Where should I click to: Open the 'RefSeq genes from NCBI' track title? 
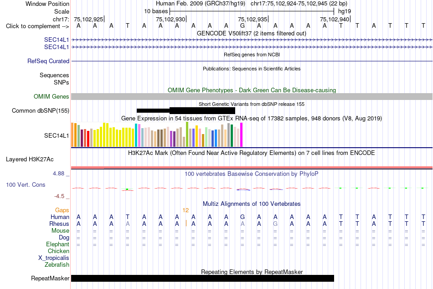[x=252, y=55]
